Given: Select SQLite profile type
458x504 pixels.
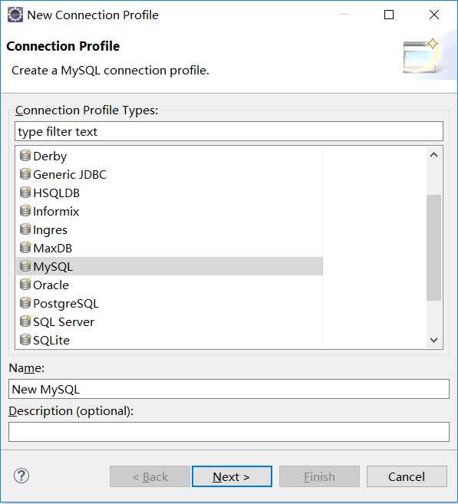Looking at the screenshot, I should [x=51, y=340].
